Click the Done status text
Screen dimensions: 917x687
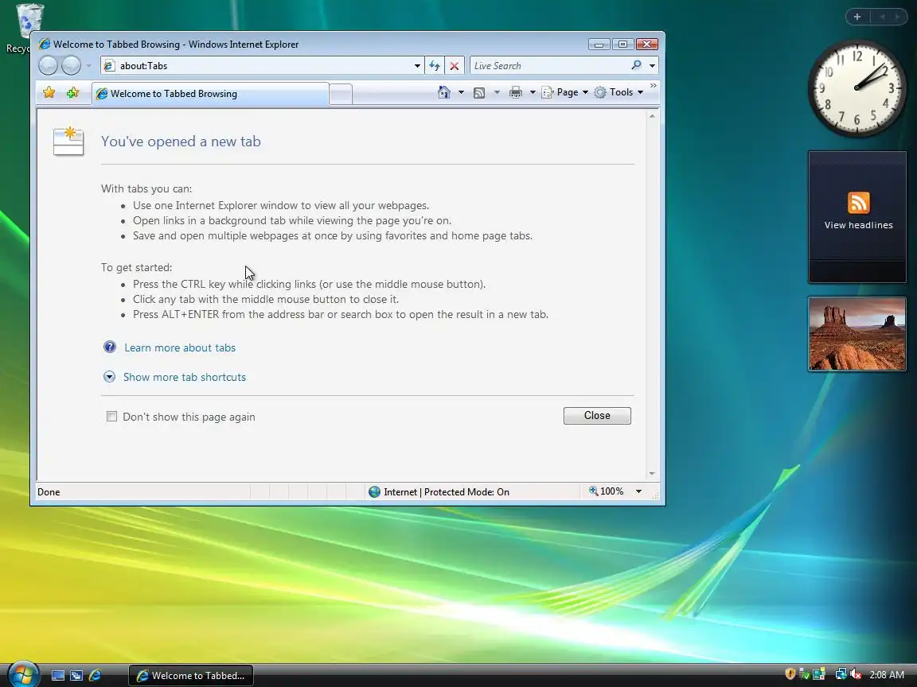(x=49, y=492)
